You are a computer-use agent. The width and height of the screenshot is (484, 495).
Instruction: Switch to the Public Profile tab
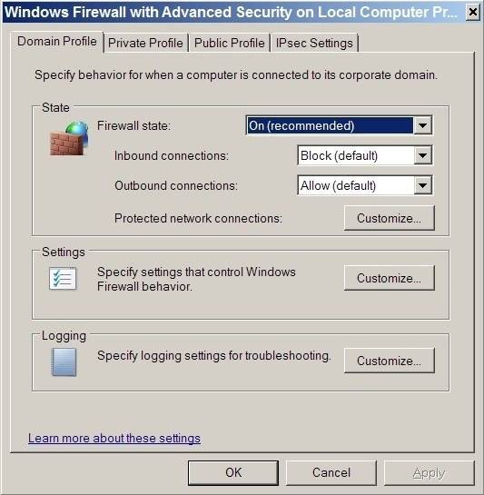[x=229, y=43]
